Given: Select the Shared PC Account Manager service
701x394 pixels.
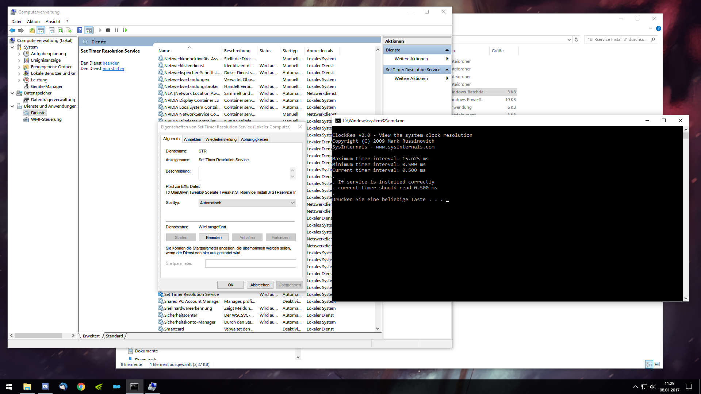Looking at the screenshot, I should [192, 301].
